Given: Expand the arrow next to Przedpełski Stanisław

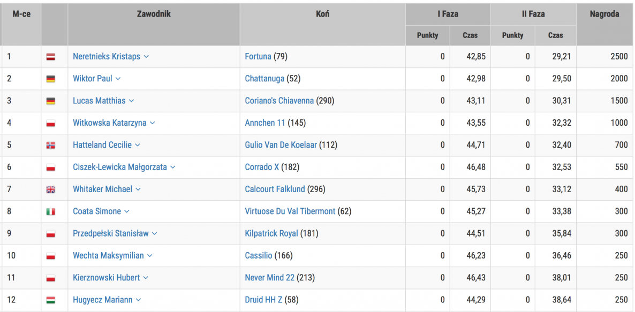Looking at the screenshot, I should tap(155, 233).
